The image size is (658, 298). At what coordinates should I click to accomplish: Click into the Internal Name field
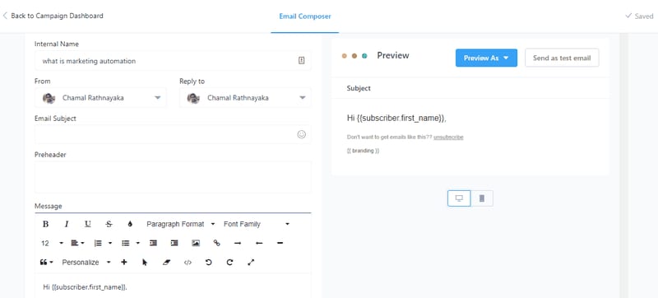pos(173,61)
